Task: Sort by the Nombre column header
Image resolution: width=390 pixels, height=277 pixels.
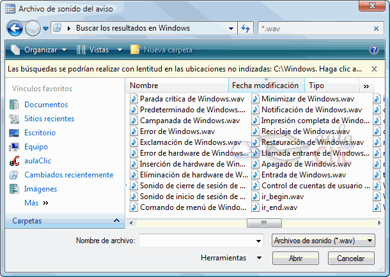Action: pos(178,86)
